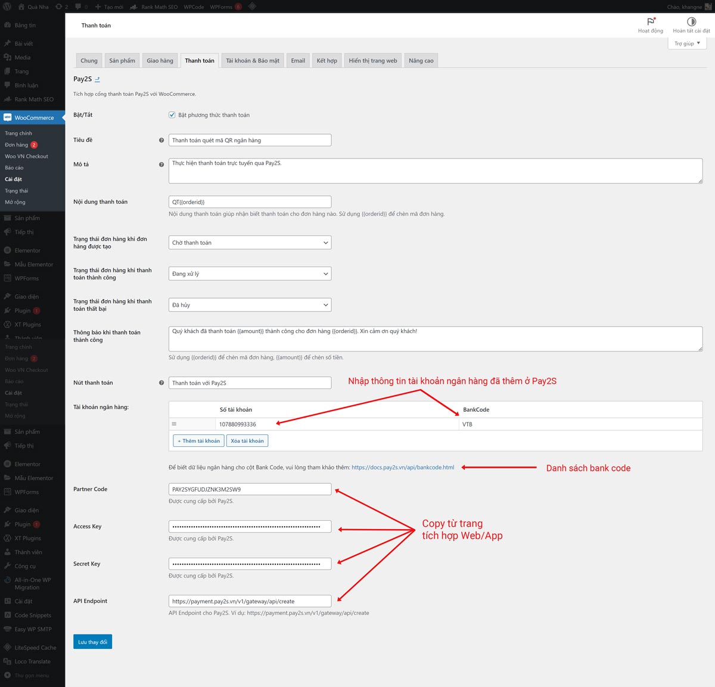Click the Nút thanh toán text field
Viewport: 715px width, 687px height.
(x=250, y=383)
